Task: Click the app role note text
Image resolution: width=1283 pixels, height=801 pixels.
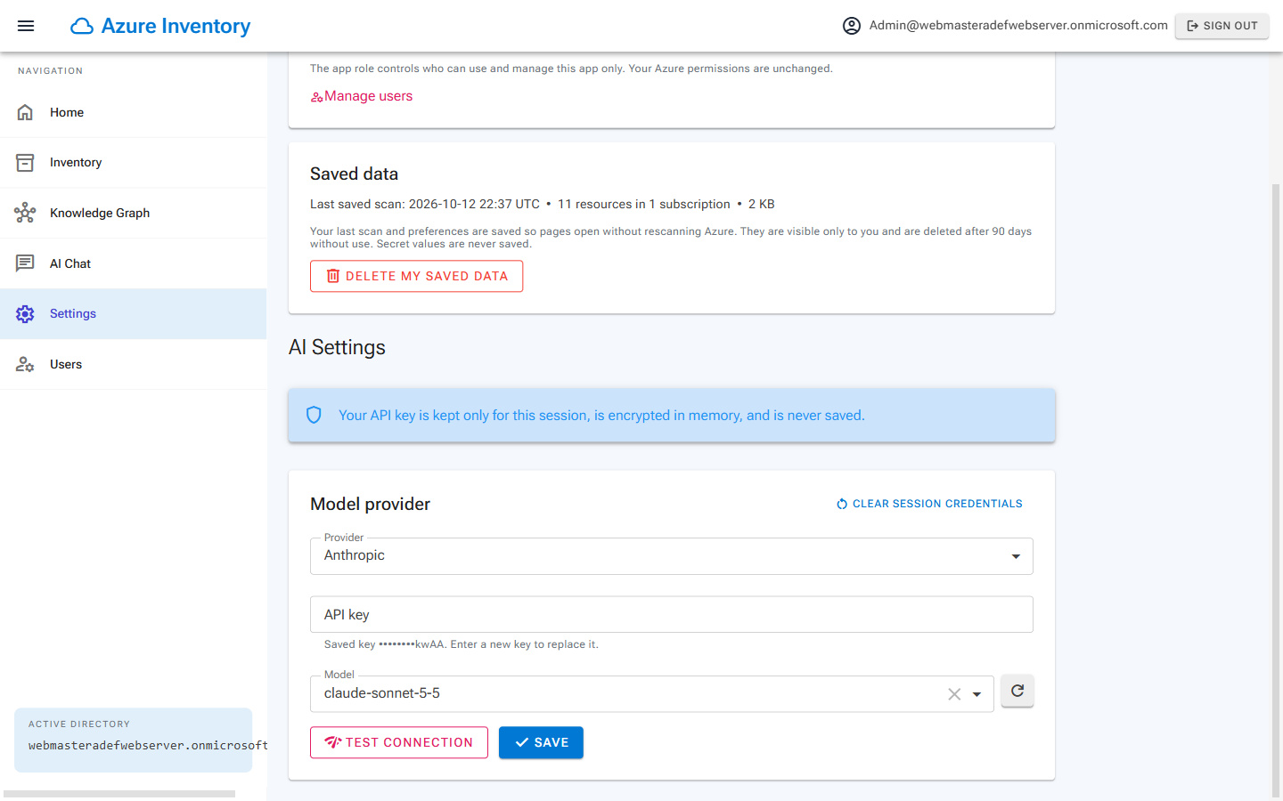Action: pos(571,69)
